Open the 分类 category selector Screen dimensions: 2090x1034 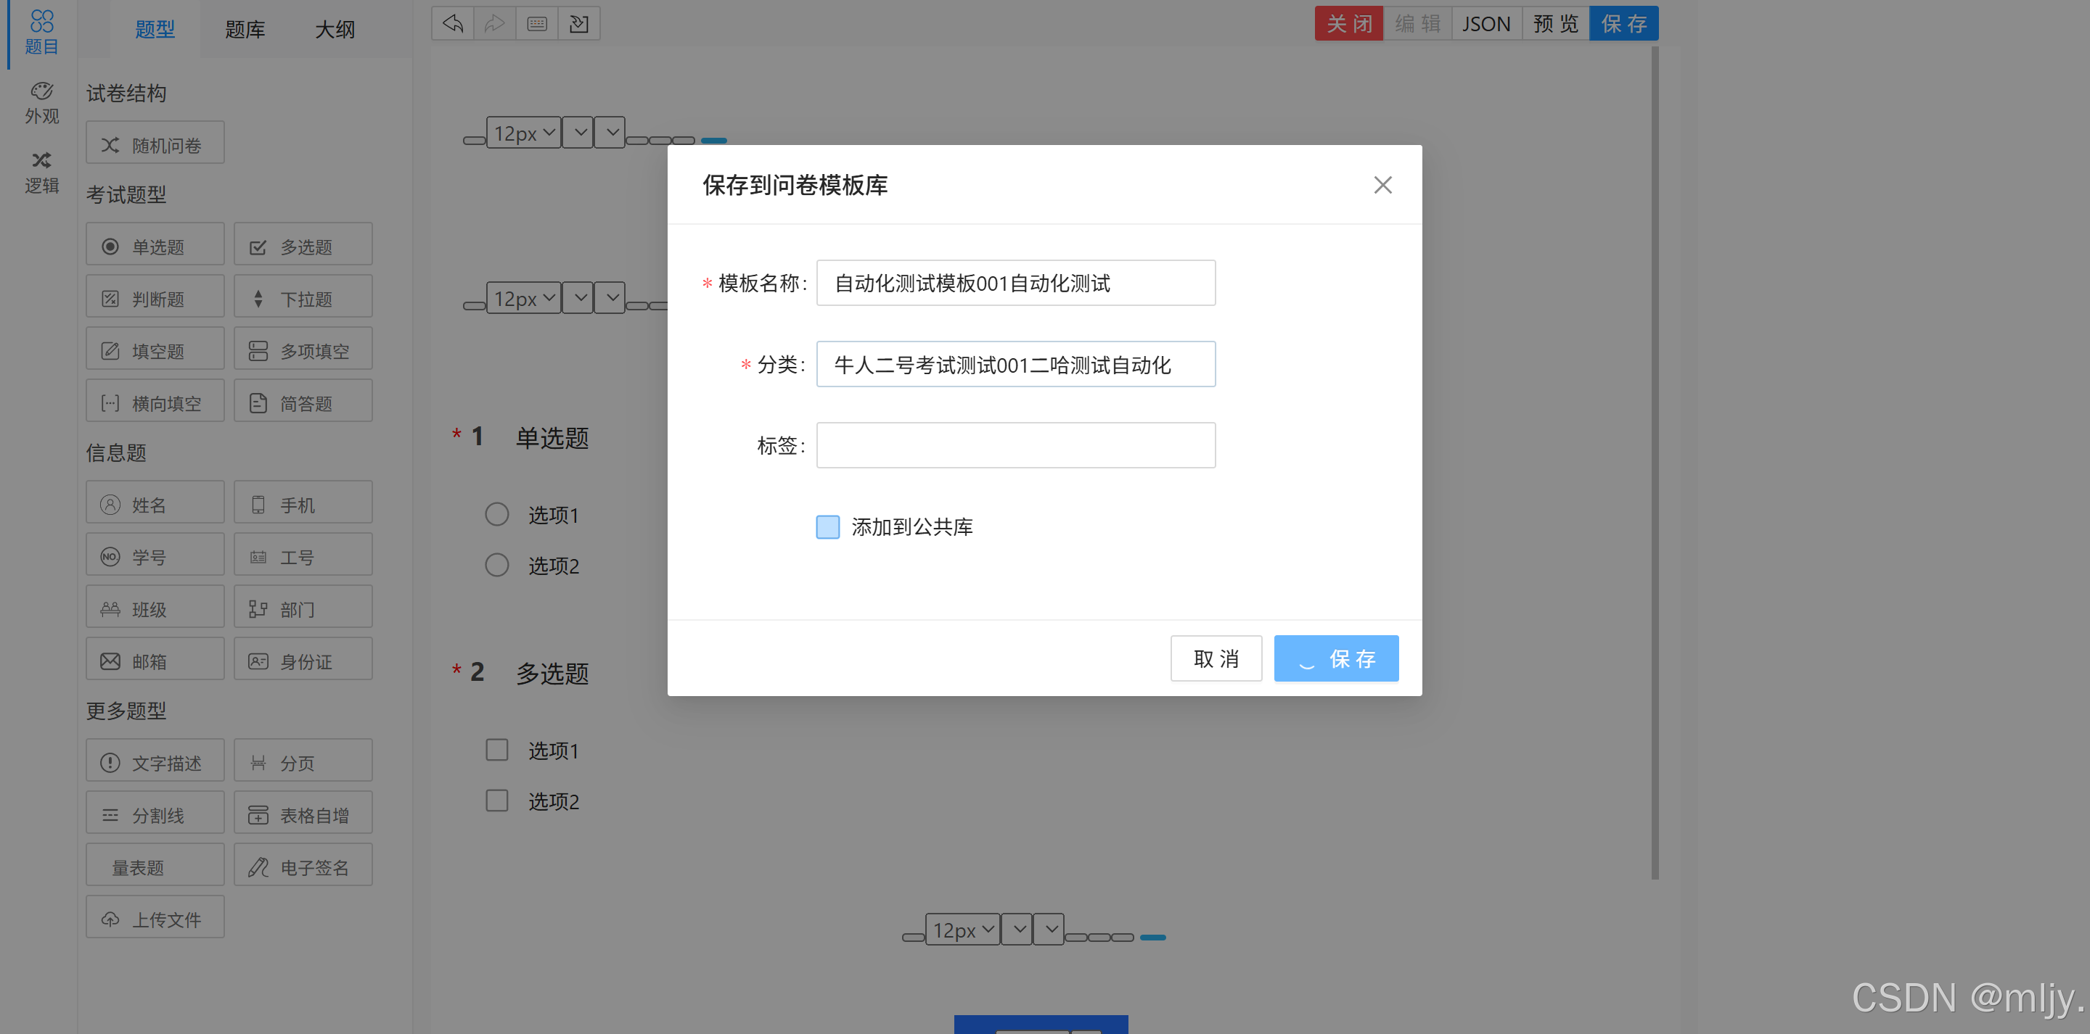click(1015, 364)
